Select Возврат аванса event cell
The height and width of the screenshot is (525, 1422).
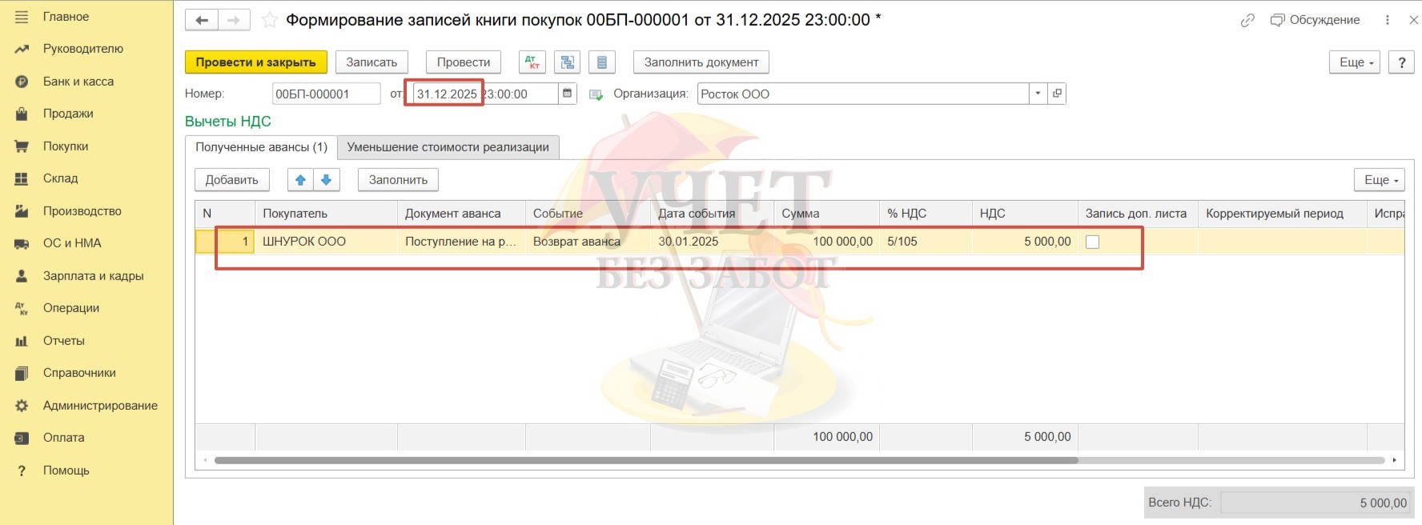(x=588, y=242)
